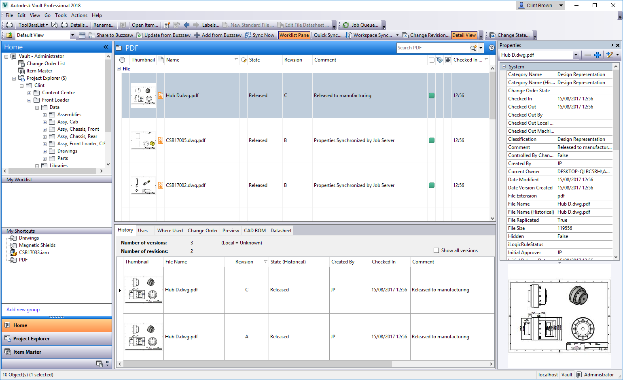Click the CSB17033.iam shortcut assembly icon
Image resolution: width=623 pixels, height=380 pixels.
point(13,253)
